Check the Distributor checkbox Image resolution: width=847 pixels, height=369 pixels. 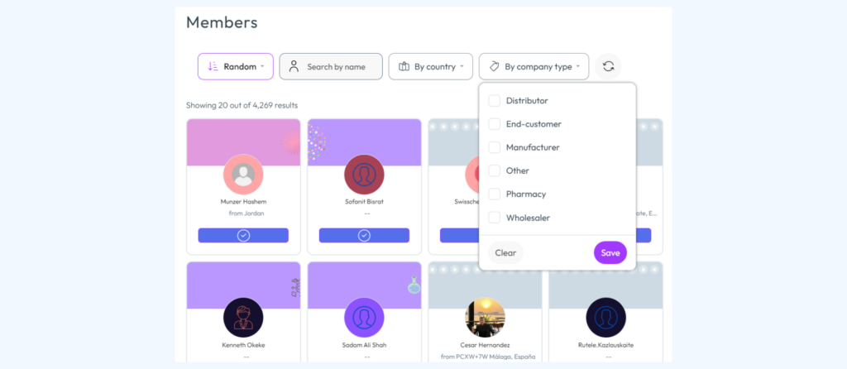pyautogui.click(x=494, y=101)
